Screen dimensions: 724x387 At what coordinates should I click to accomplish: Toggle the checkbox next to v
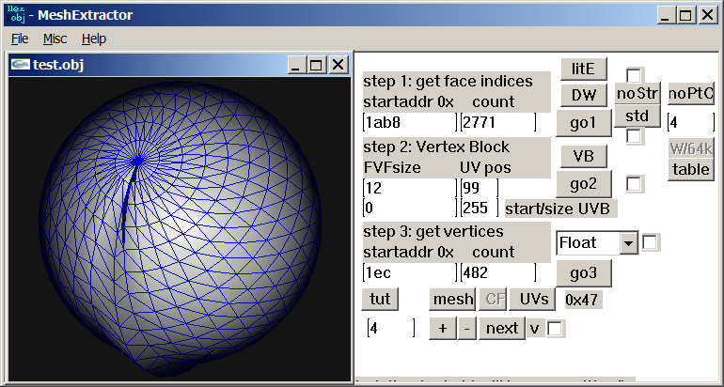point(557,329)
